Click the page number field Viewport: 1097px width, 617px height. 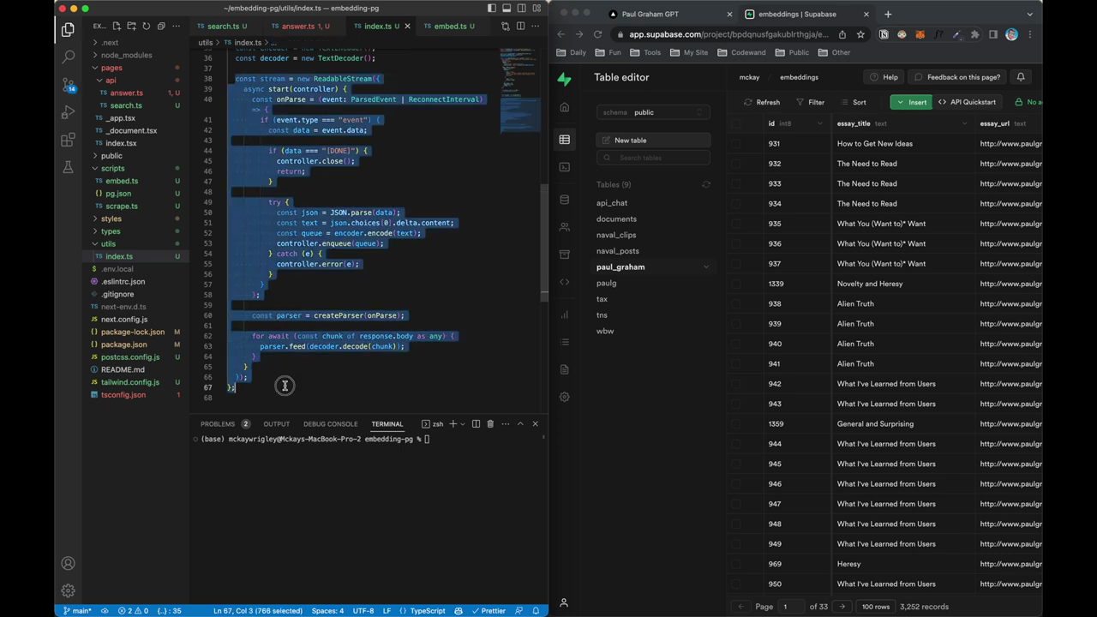[x=791, y=607]
